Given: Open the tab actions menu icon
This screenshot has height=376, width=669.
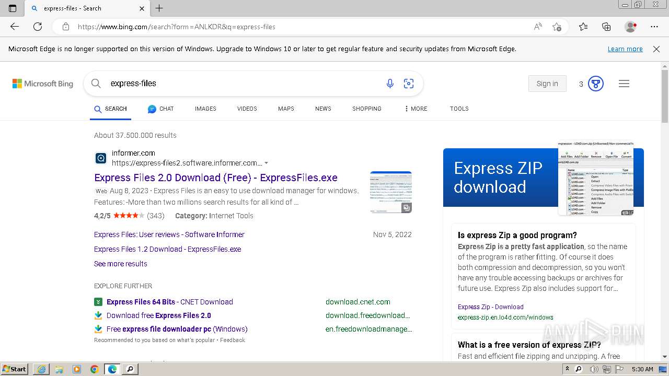Looking at the screenshot, I should coord(13,8).
